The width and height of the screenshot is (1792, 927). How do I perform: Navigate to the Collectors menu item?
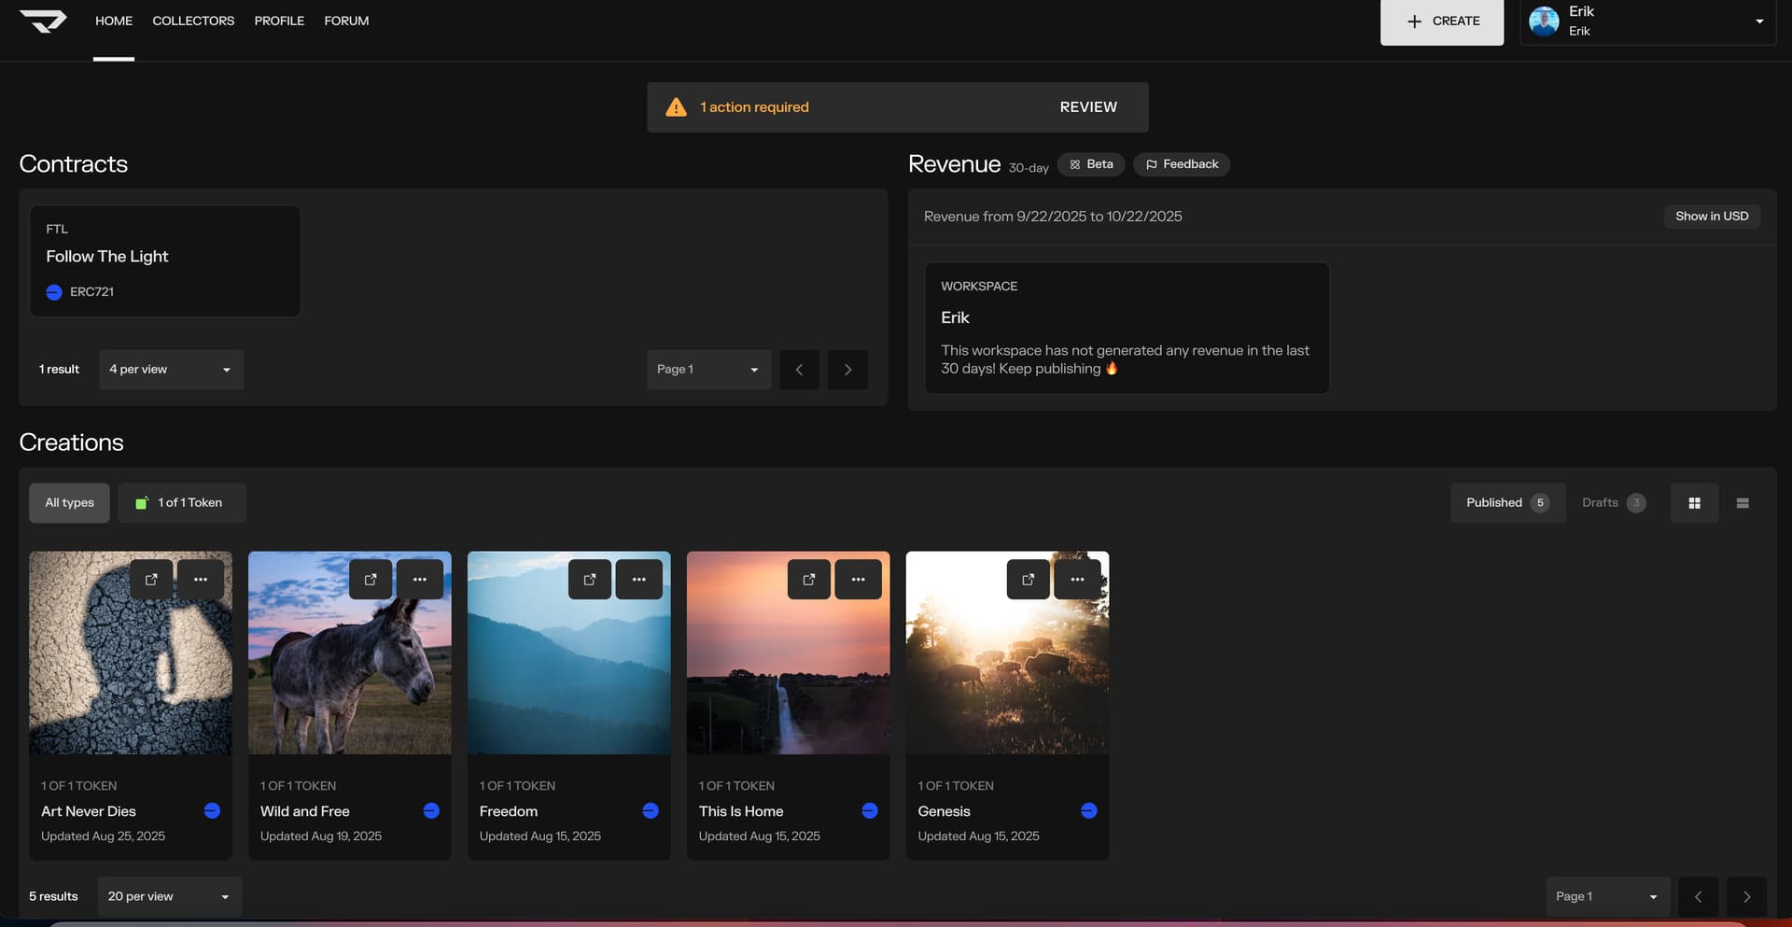[193, 21]
